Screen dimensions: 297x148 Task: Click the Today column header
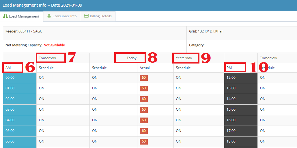pyautogui.click(x=131, y=58)
